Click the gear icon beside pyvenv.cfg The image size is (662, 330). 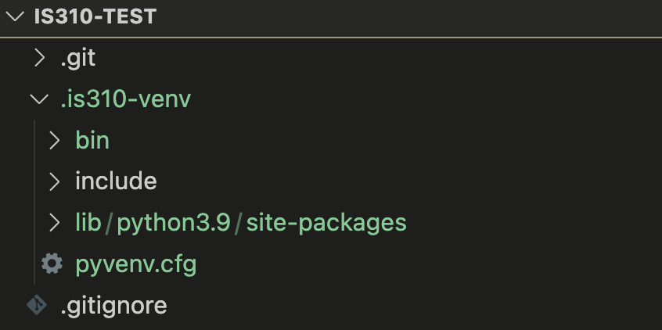point(52,264)
